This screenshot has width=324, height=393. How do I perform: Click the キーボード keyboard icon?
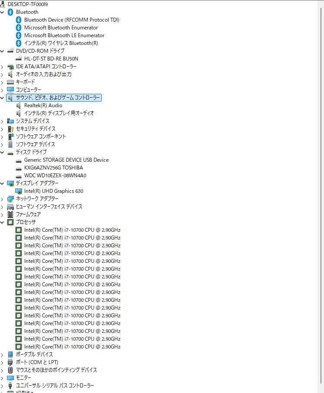[10, 82]
